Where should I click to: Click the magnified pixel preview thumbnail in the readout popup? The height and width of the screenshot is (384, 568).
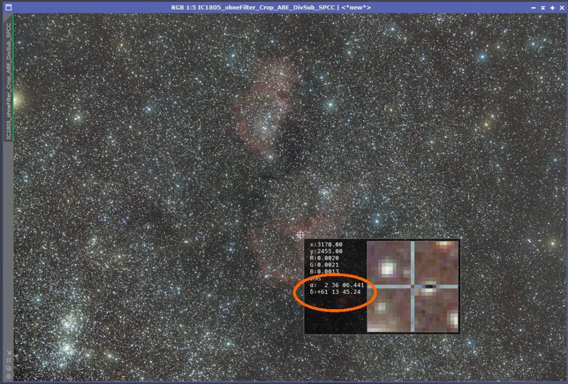pos(414,287)
